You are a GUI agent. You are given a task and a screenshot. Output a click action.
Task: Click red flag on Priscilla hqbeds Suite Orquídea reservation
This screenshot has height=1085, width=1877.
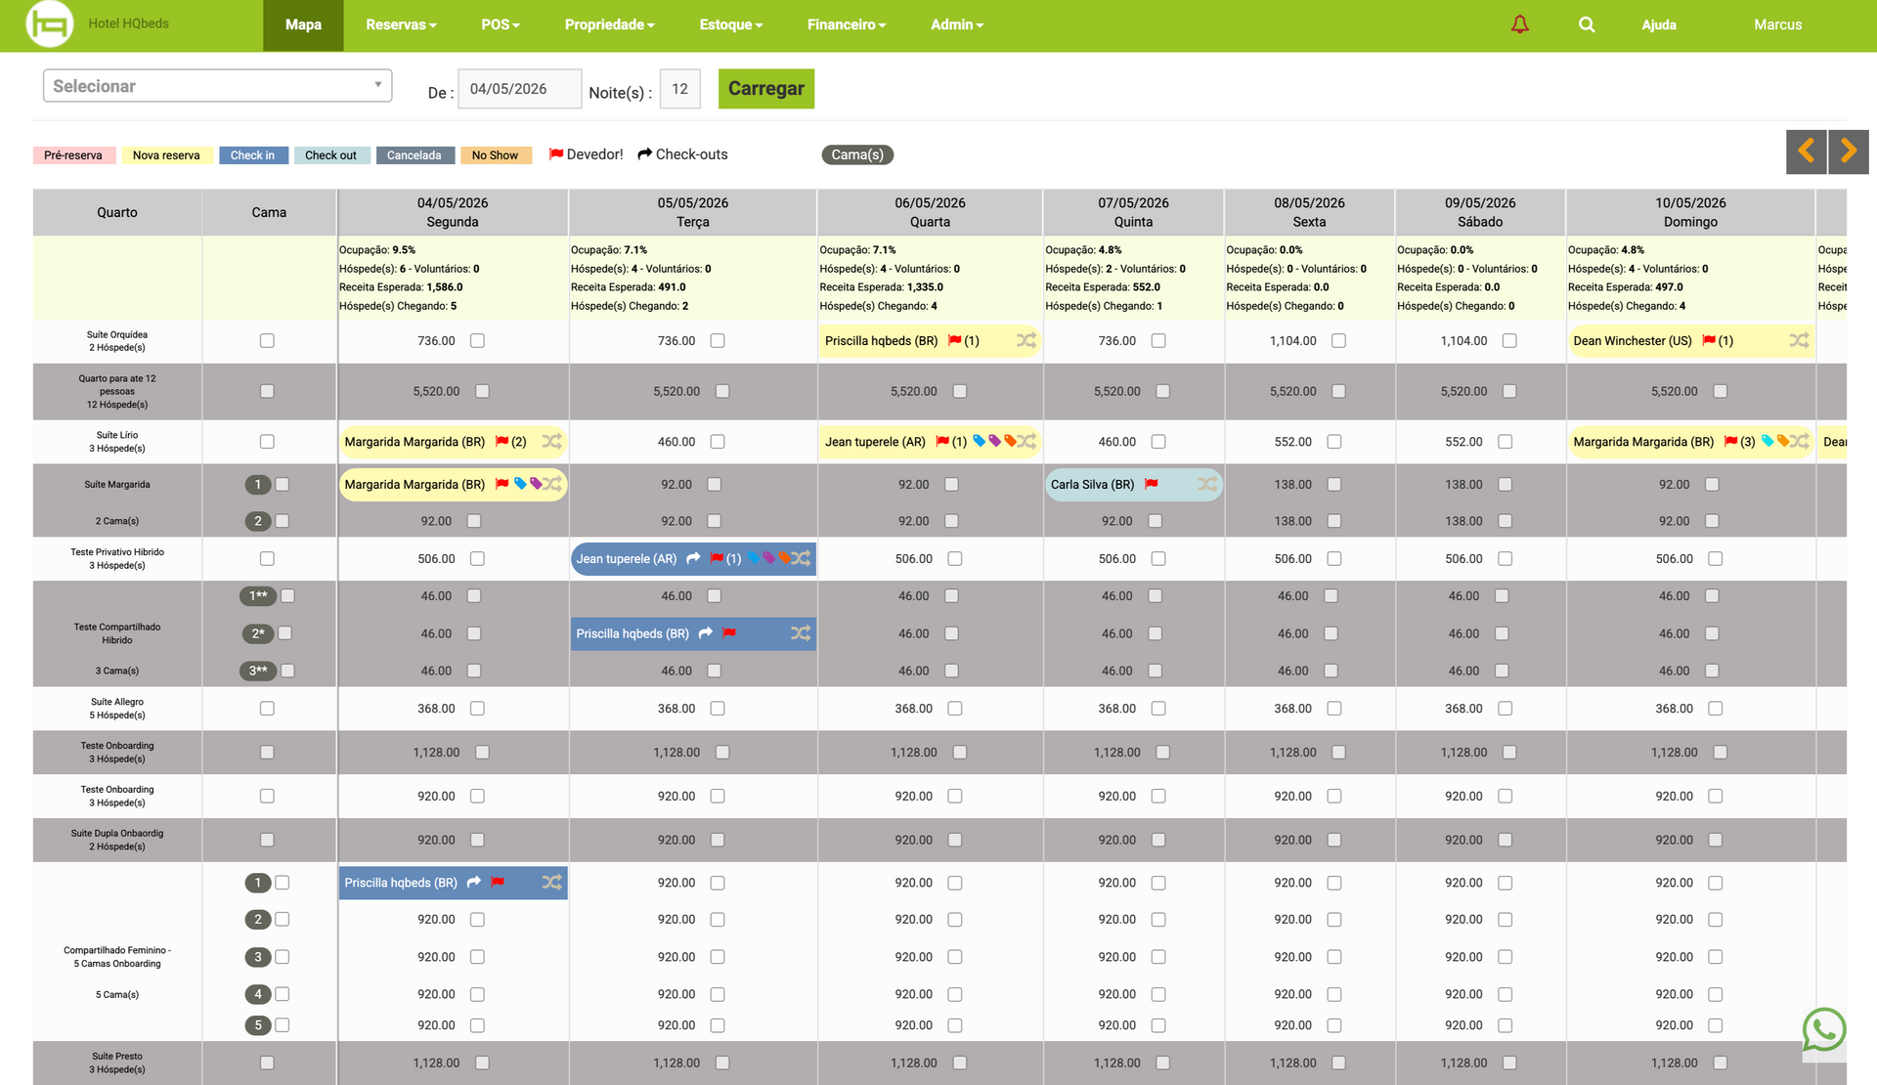coord(954,340)
